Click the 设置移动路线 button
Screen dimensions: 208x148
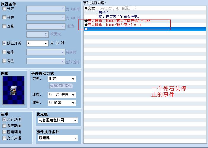(61, 86)
